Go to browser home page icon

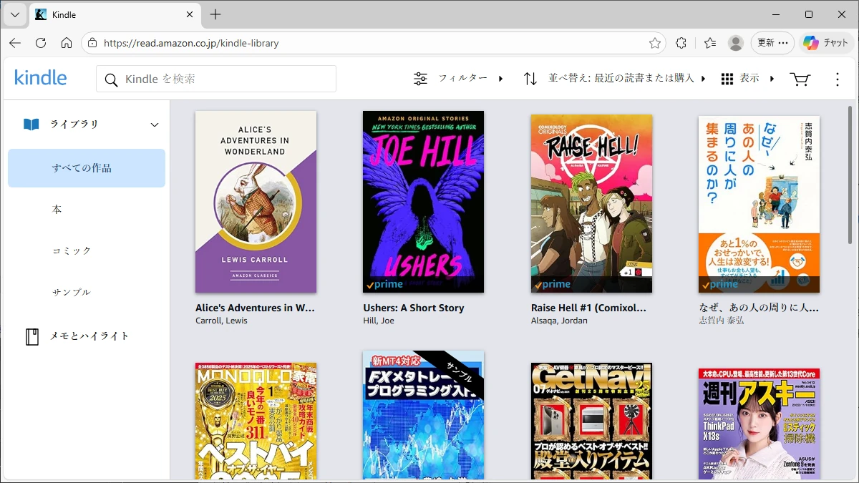click(x=67, y=43)
